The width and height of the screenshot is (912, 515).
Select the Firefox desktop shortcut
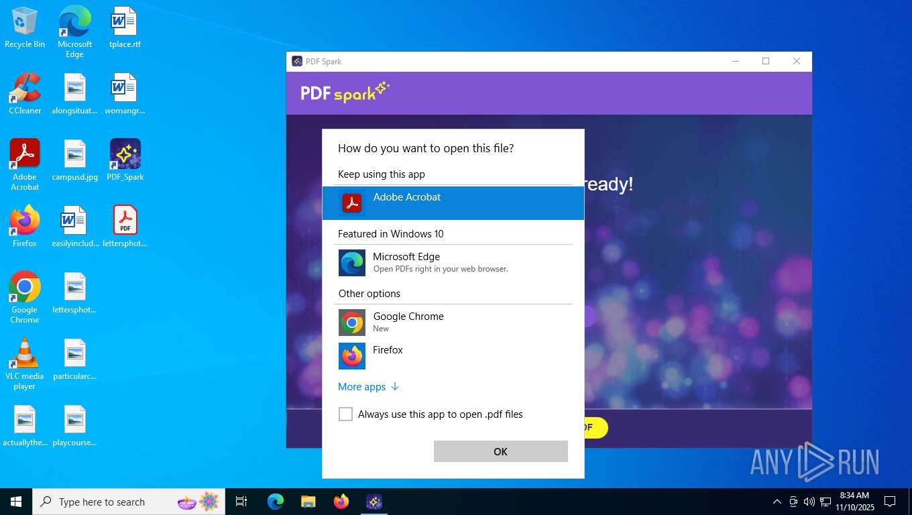point(25,227)
